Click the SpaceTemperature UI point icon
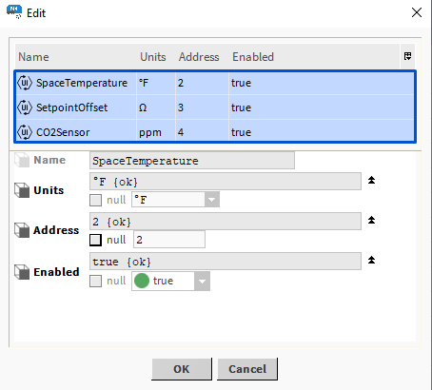432x390 pixels. pyautogui.click(x=25, y=83)
